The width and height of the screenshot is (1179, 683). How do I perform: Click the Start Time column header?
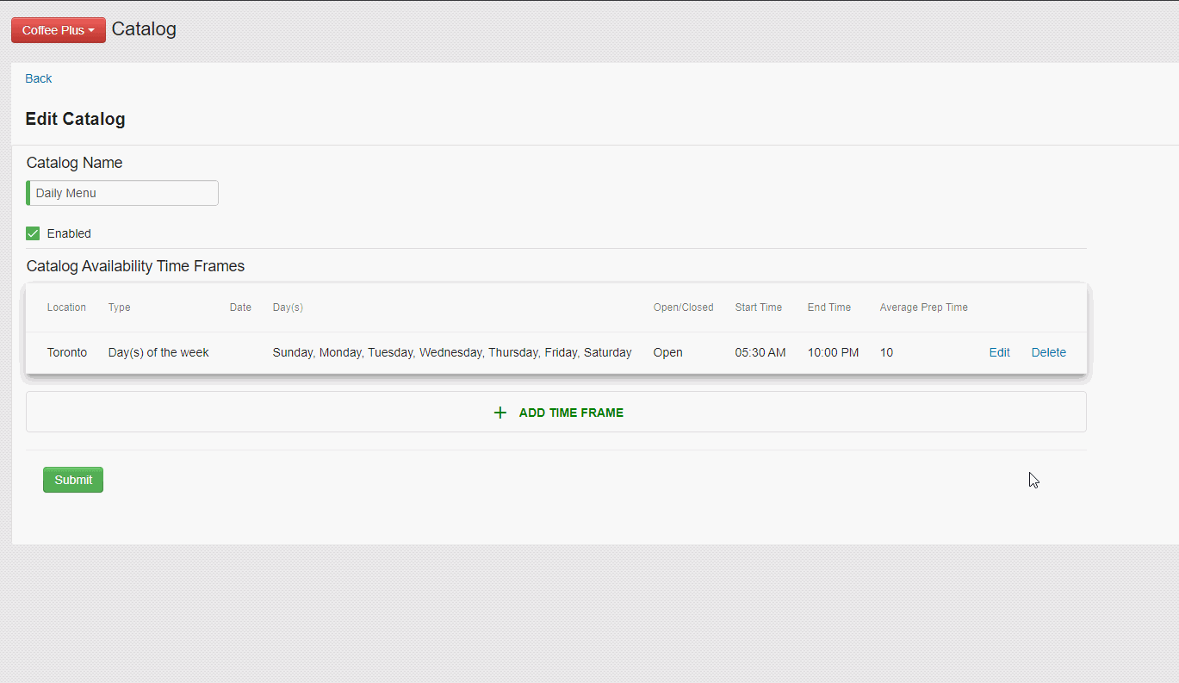click(759, 307)
